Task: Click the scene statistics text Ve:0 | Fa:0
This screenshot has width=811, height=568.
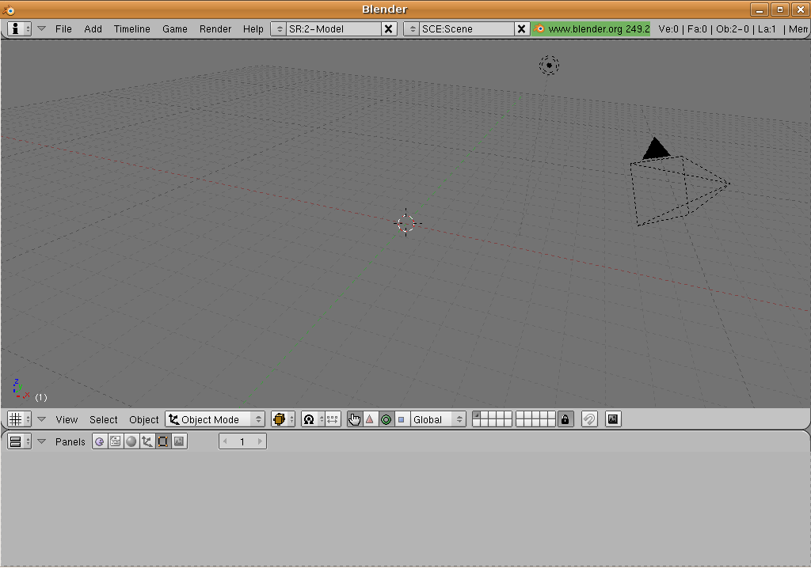Action: (x=683, y=29)
